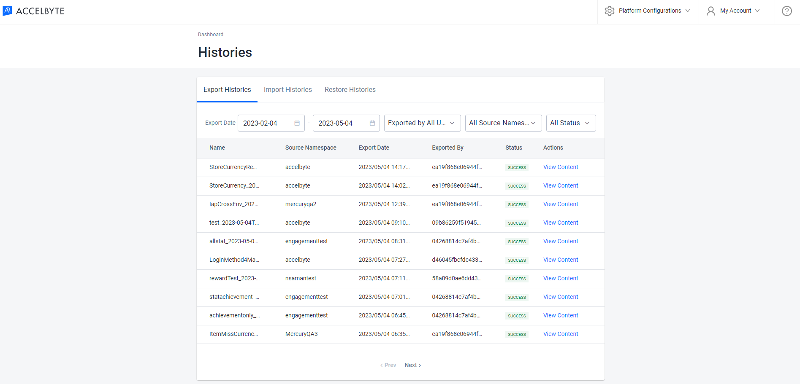Click the Dashboard breadcrumb link
The height and width of the screenshot is (384, 800).
coord(211,35)
